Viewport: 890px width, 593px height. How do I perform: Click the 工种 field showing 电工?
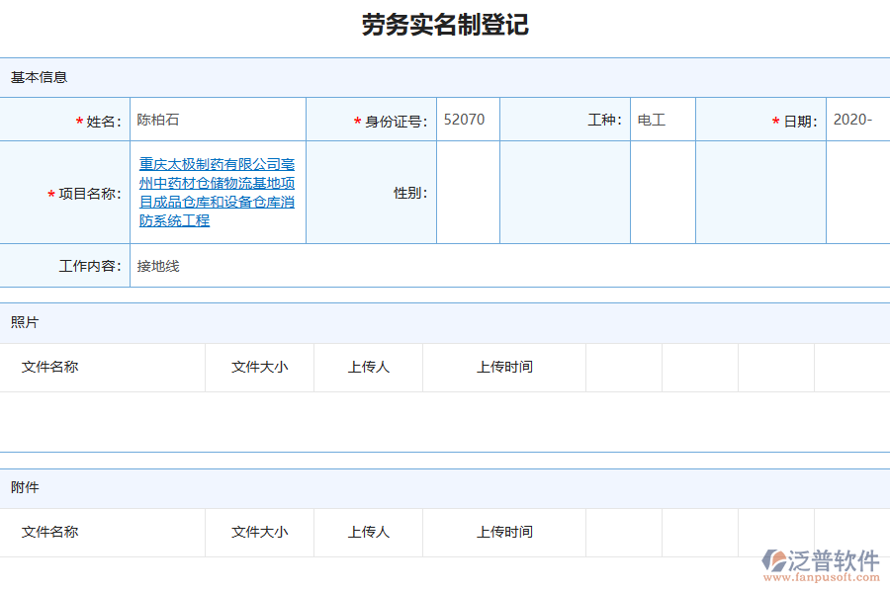tap(663, 119)
